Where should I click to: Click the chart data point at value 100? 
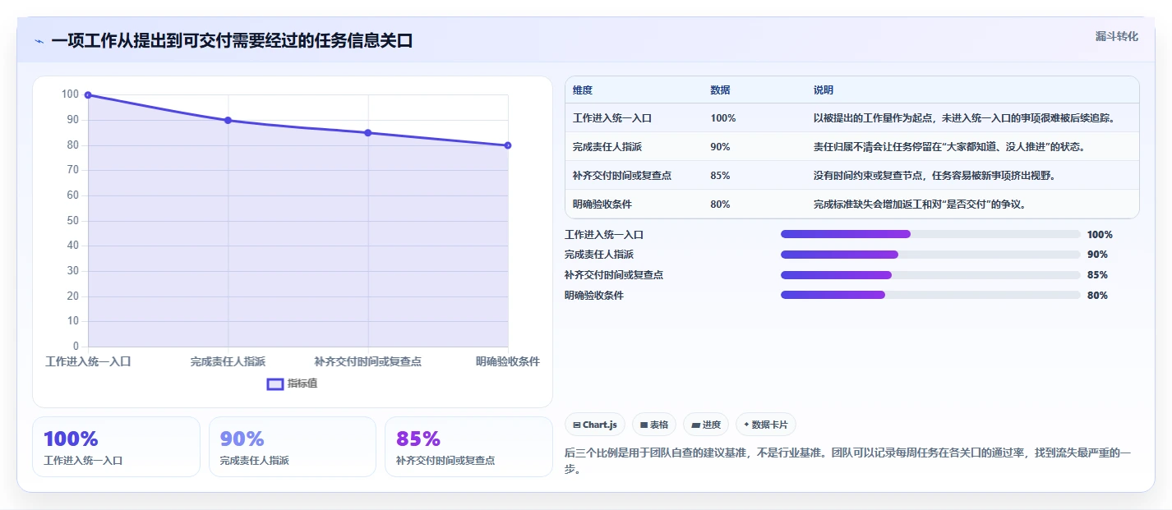pyautogui.click(x=88, y=95)
